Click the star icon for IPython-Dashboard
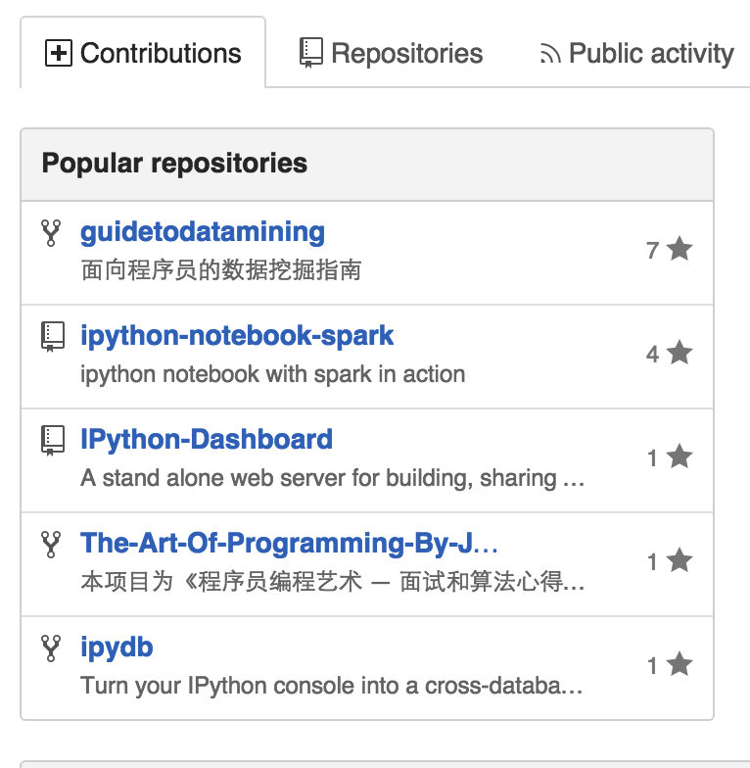 [680, 457]
